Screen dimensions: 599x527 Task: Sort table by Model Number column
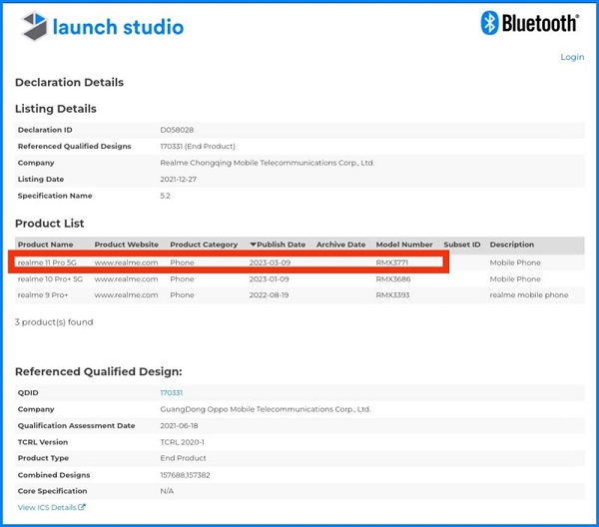(404, 245)
